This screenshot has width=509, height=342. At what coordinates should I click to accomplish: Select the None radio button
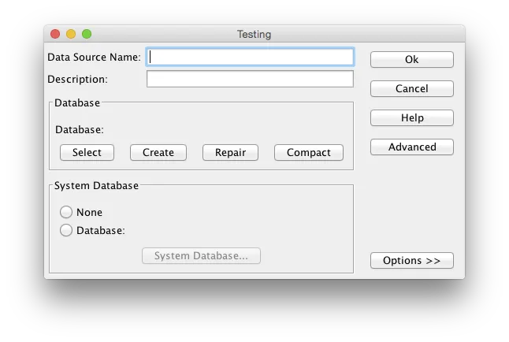67,212
